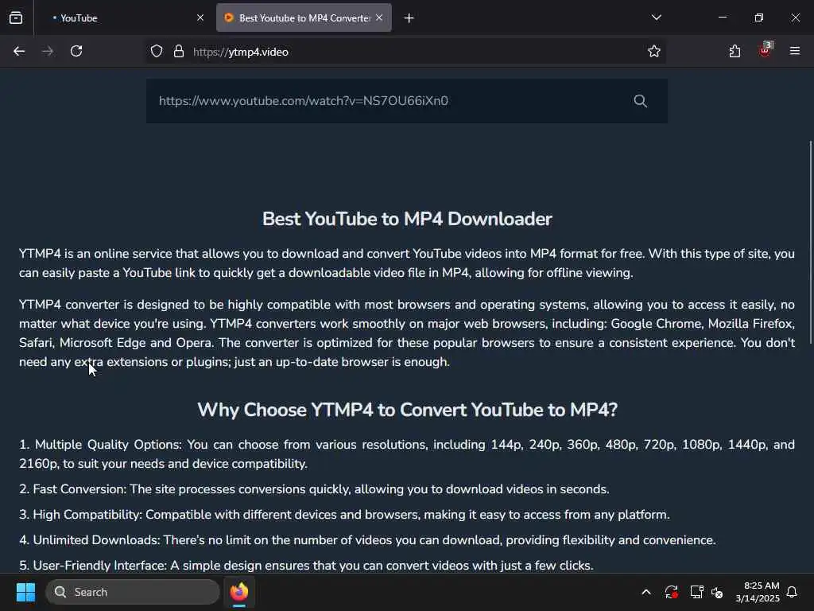Expand the list all tabs dropdown
The width and height of the screenshot is (814, 611).
tap(656, 18)
